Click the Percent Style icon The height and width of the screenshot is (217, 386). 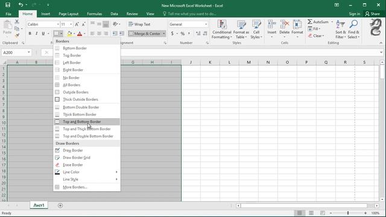[x=182, y=34]
